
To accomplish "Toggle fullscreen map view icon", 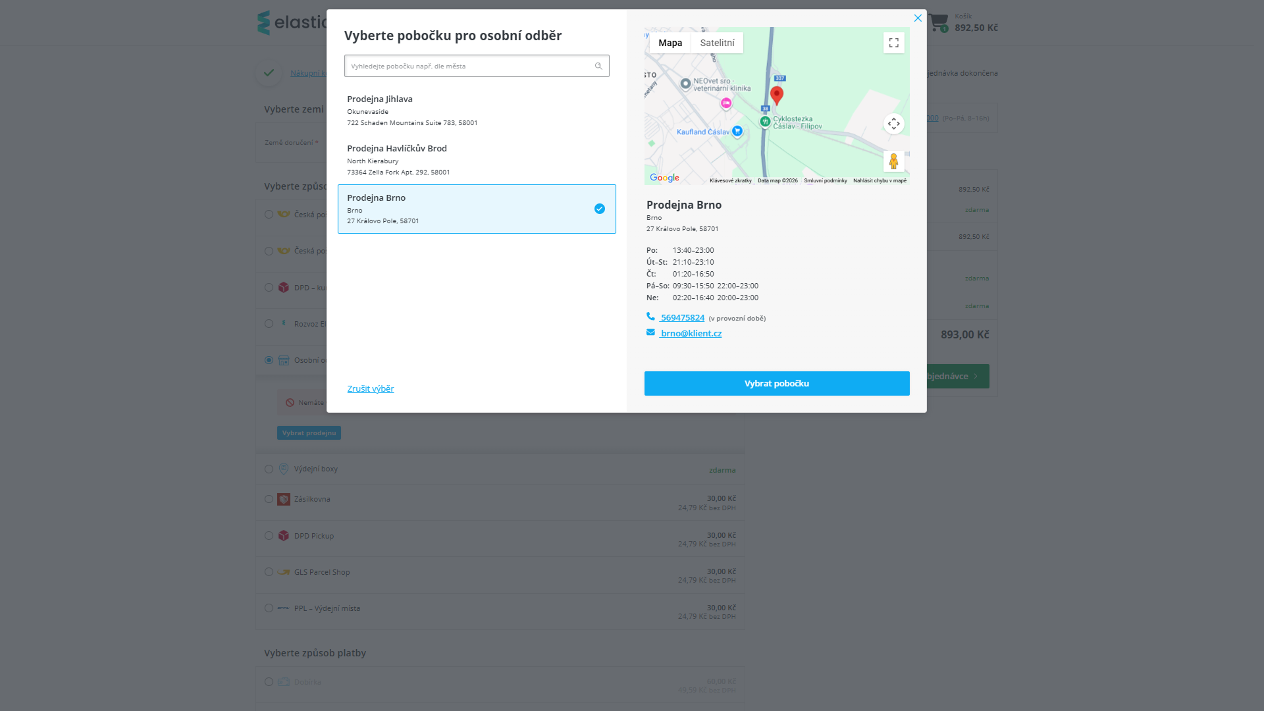I will tap(893, 43).
